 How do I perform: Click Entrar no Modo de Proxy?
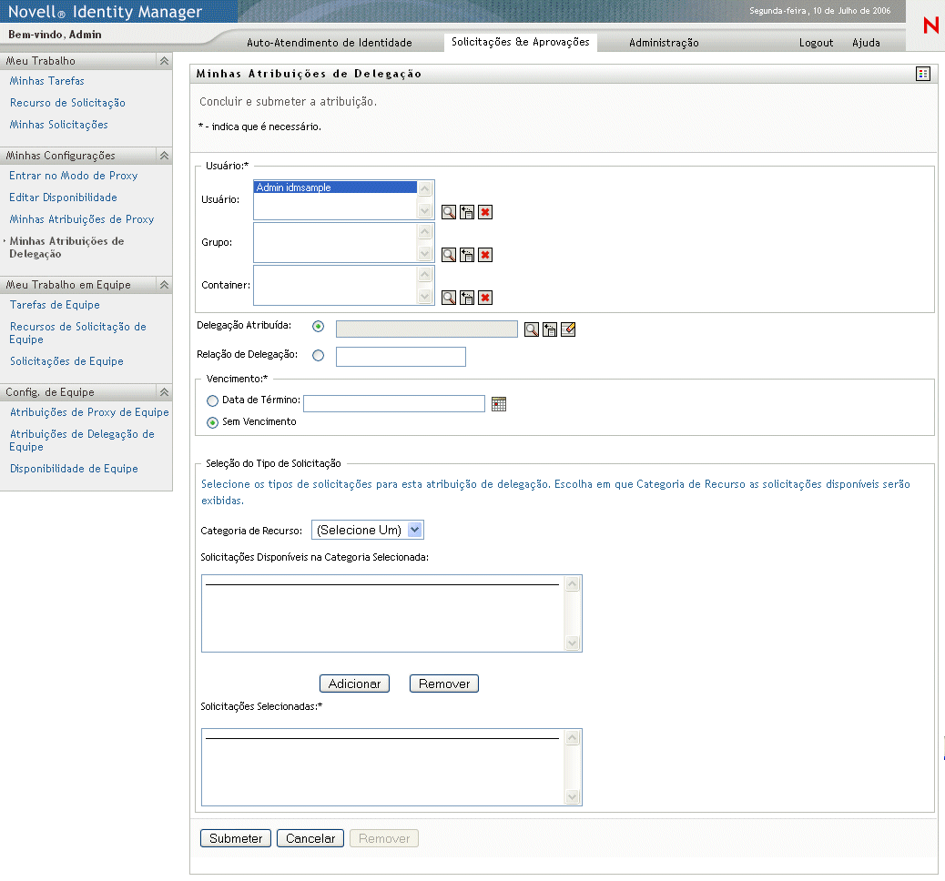(74, 176)
